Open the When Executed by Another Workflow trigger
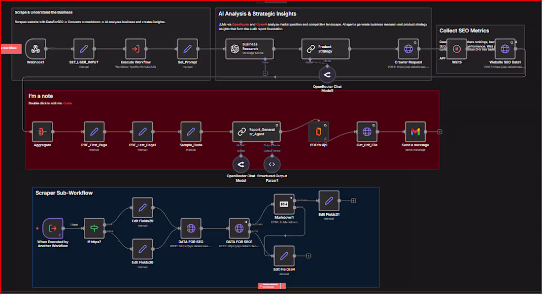Viewport: 542px width, 294px height. coord(53,228)
